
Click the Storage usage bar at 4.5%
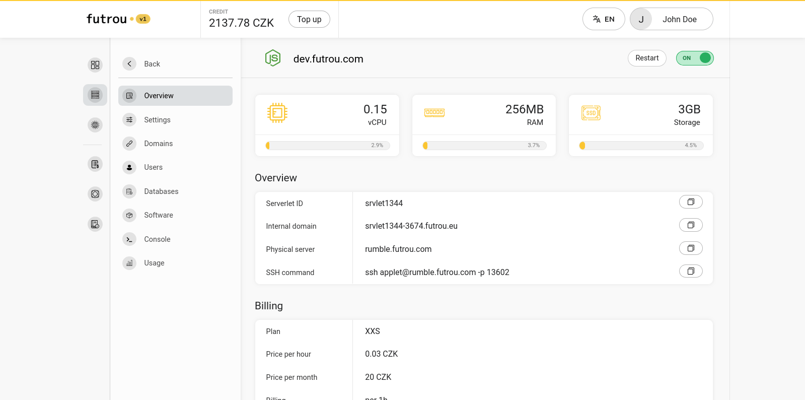(641, 146)
